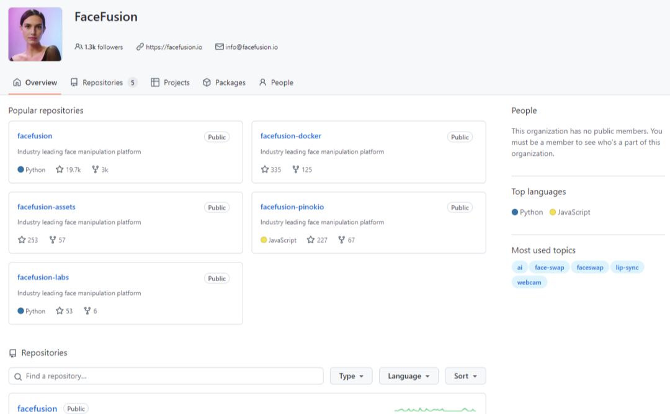
Task: Select the face-swap topic tag
Action: (549, 268)
